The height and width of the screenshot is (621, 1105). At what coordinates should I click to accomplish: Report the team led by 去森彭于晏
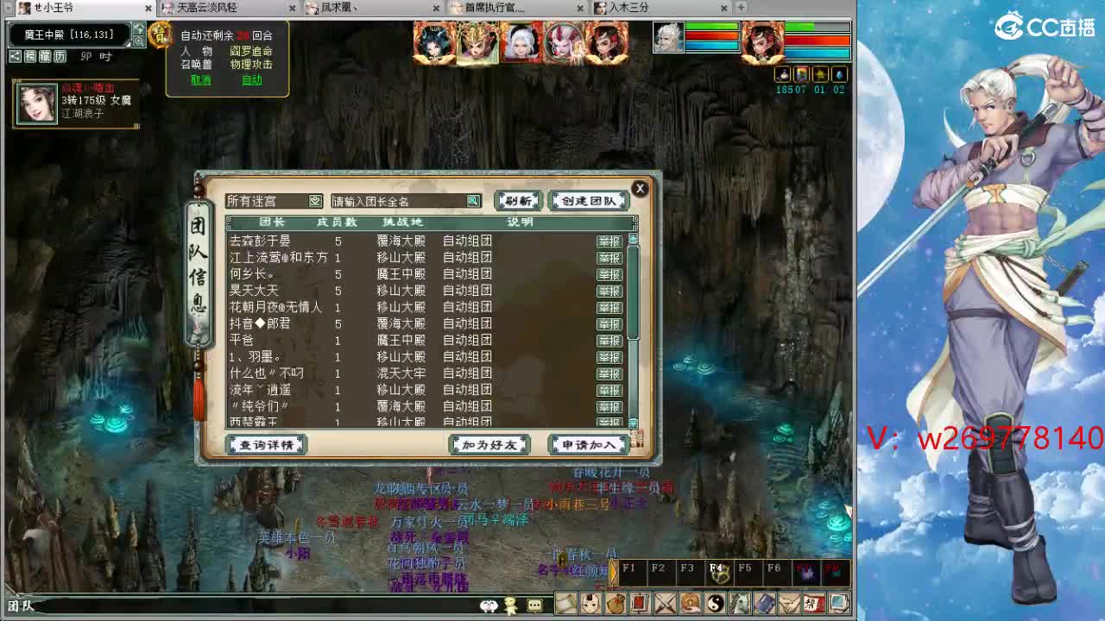(609, 241)
